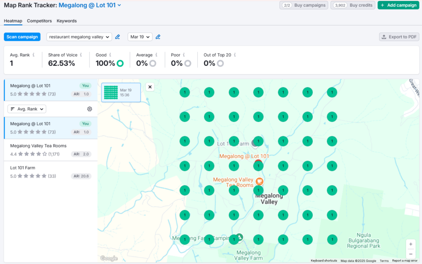The height and width of the screenshot is (264, 422).
Task: Click the Share of Voice info icon
Action: [81, 55]
